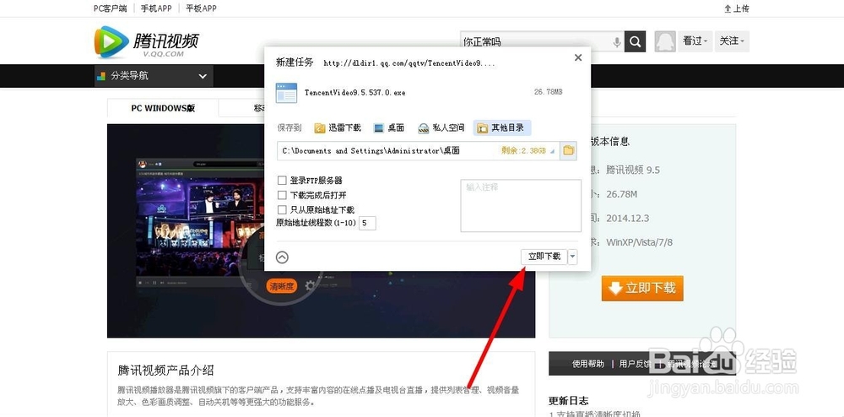Open the 平板APP top link
Screen dimensions: 844x417
[202, 8]
